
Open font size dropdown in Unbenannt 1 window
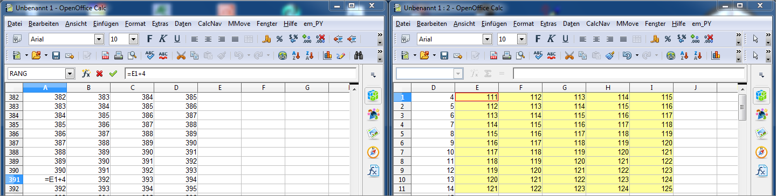click(x=133, y=39)
